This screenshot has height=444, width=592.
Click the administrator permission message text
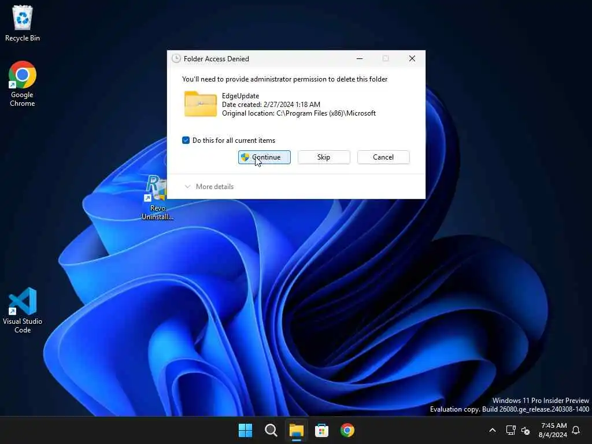coord(284,79)
